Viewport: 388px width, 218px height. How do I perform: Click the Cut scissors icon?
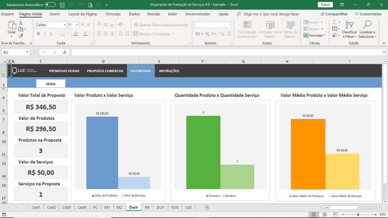(21, 23)
